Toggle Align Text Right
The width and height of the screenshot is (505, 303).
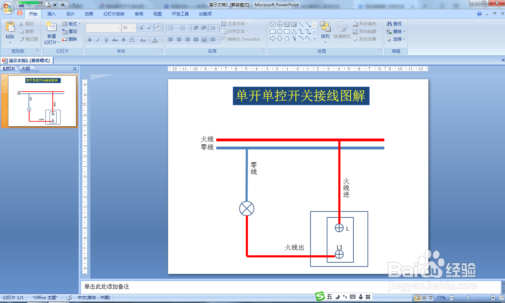(x=187, y=40)
